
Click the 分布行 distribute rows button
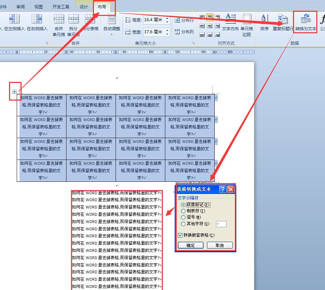point(184,20)
